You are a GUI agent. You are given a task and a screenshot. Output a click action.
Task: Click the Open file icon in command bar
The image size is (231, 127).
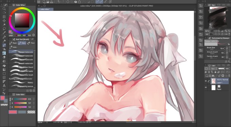(48, 2)
